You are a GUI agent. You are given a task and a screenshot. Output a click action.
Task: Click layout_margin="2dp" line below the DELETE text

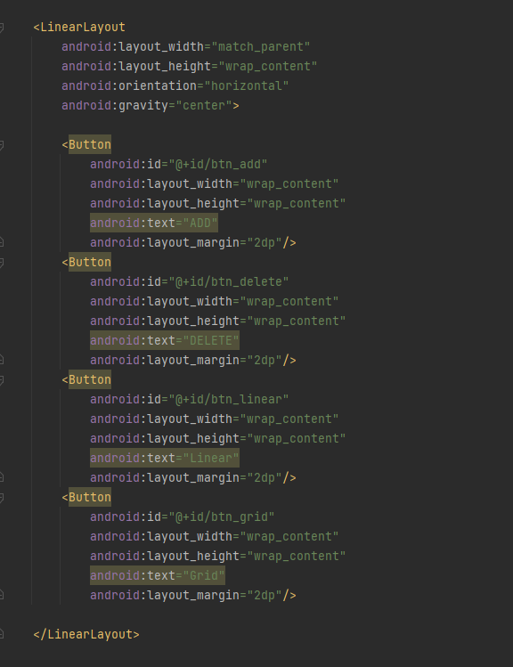pyautogui.click(x=193, y=360)
